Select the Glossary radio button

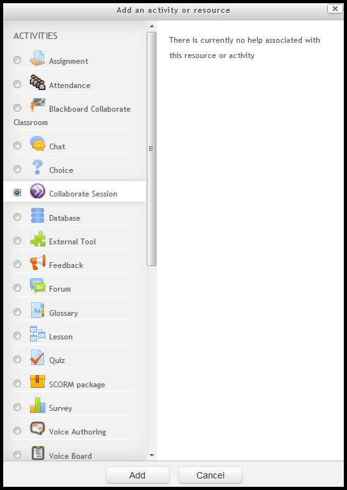tap(17, 312)
